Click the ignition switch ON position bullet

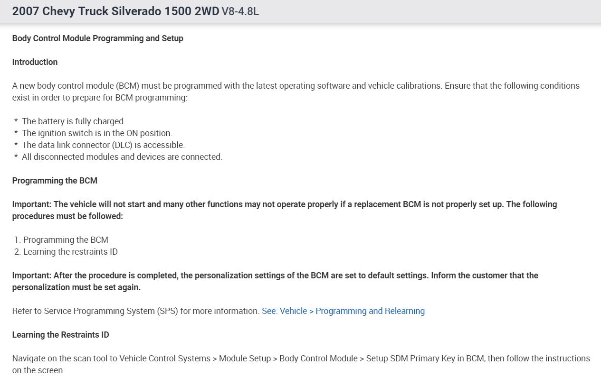(97, 133)
